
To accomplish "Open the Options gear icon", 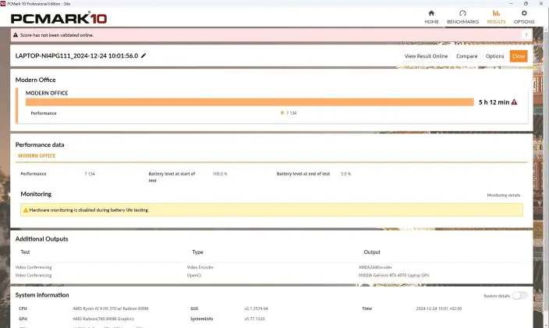I will click(524, 13).
